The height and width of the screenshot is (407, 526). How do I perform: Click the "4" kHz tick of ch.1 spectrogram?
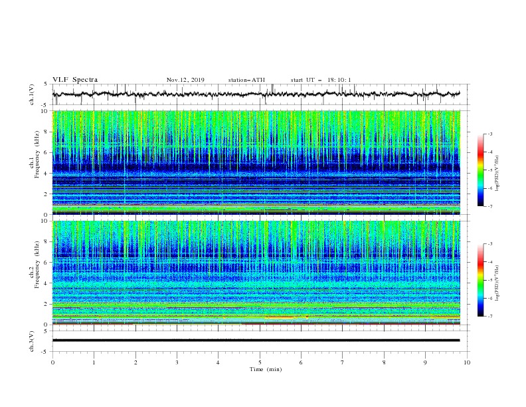46,174
